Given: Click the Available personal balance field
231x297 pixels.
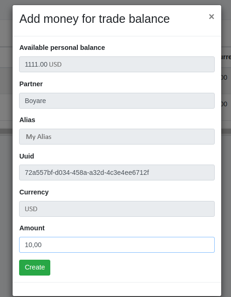Looking at the screenshot, I should pos(117,64).
